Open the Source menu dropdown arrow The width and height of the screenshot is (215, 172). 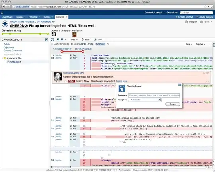click(x=25, y=17)
